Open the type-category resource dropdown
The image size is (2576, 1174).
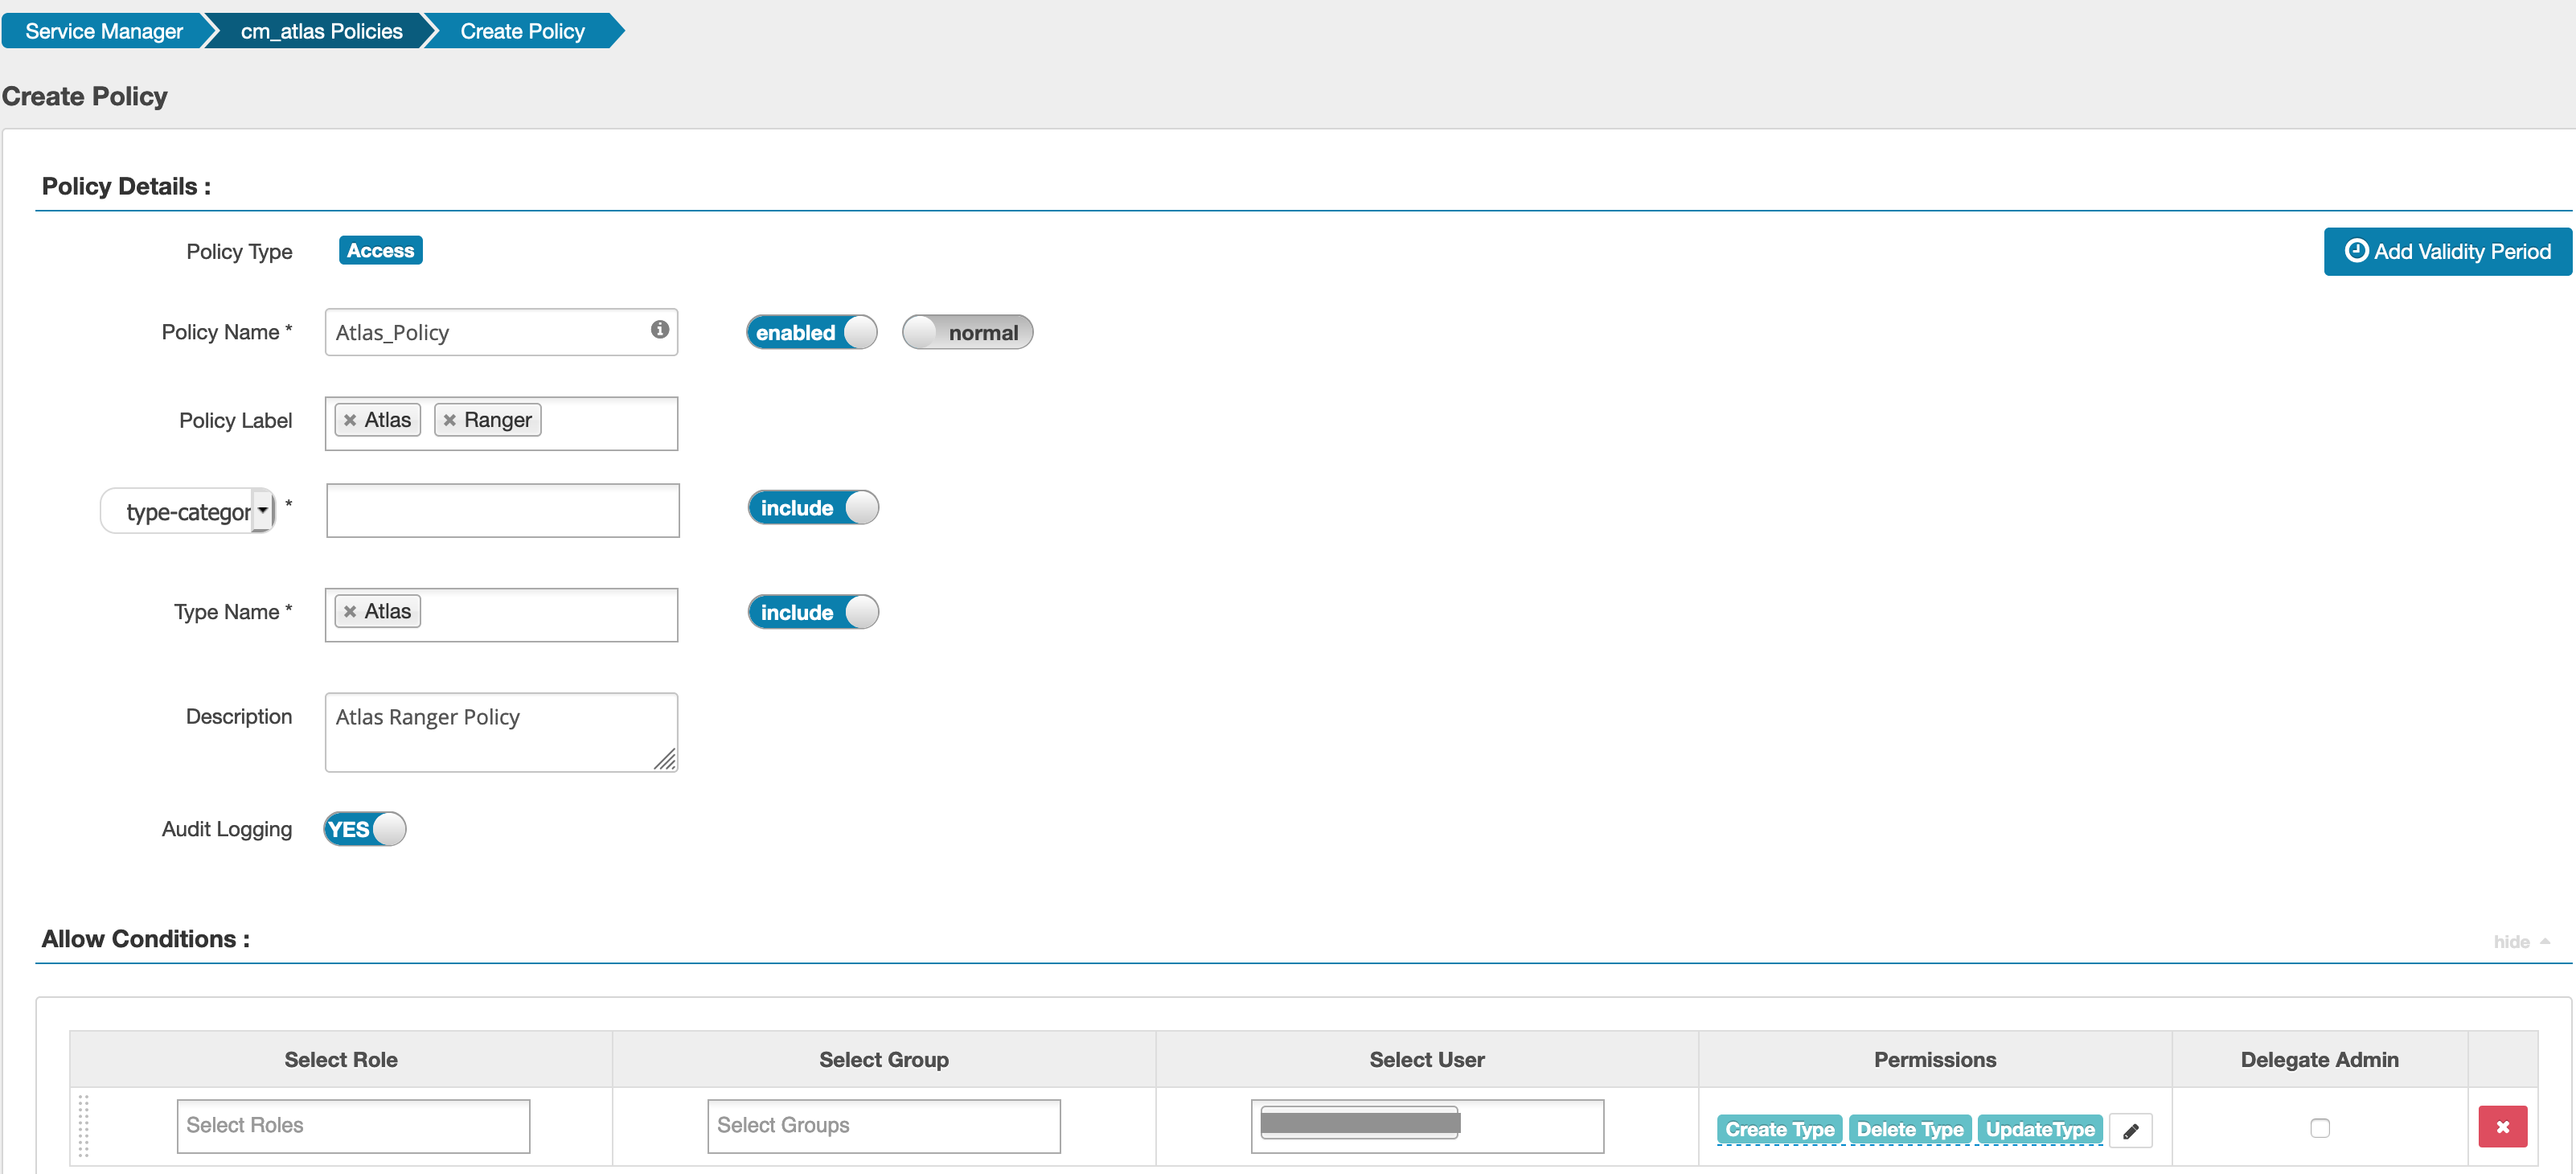click(x=262, y=511)
